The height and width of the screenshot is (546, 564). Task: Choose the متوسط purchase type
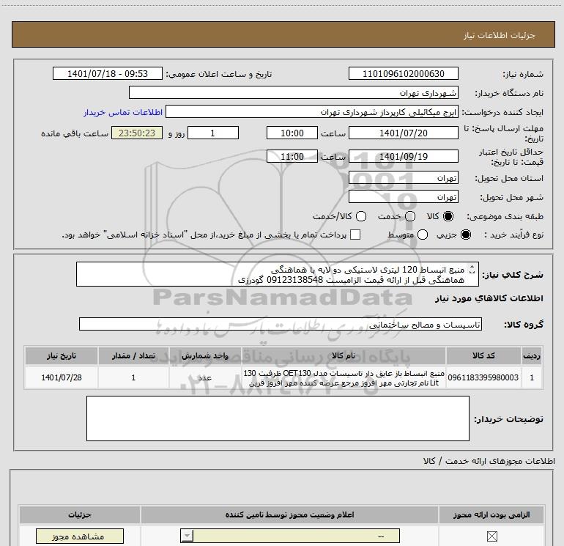coord(423,235)
